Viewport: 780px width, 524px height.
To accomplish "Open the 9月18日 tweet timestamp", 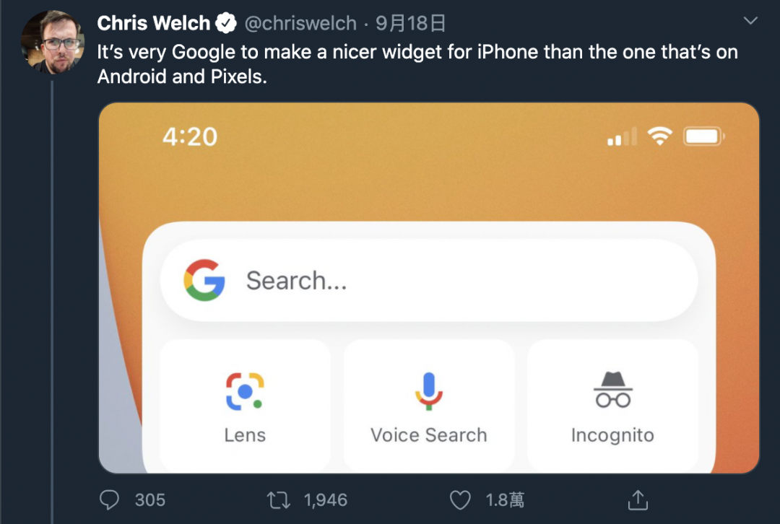I will pyautogui.click(x=410, y=23).
